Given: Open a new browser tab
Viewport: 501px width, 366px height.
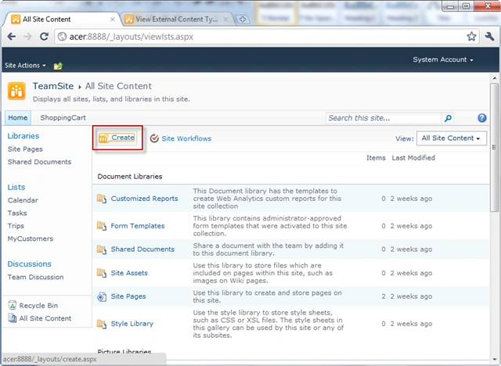Looking at the screenshot, I should pyautogui.click(x=243, y=20).
